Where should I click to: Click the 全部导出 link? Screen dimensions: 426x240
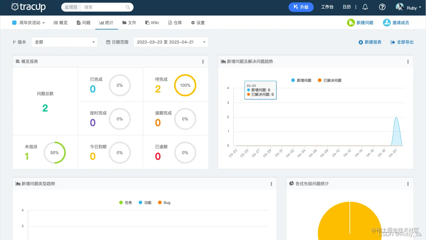tap(402, 42)
